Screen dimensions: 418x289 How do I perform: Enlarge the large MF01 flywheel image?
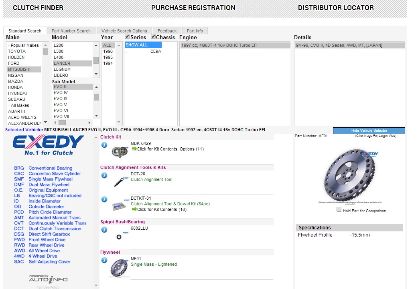(351, 175)
